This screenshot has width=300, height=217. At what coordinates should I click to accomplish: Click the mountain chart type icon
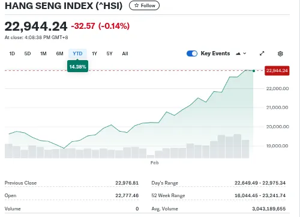pos(238,53)
